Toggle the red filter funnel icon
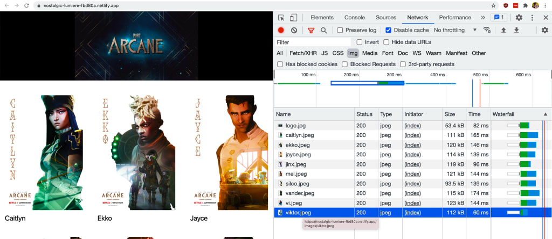The image size is (552, 239). [x=310, y=30]
